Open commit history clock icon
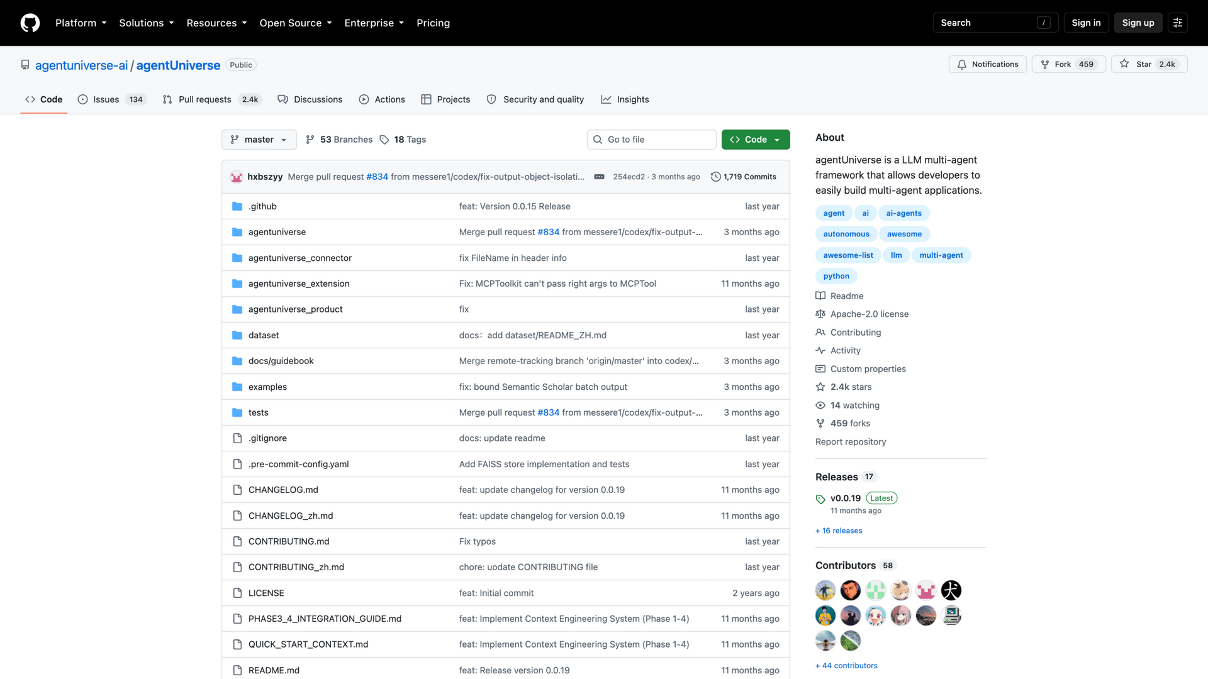Viewport: 1208px width, 679px height. tap(715, 177)
